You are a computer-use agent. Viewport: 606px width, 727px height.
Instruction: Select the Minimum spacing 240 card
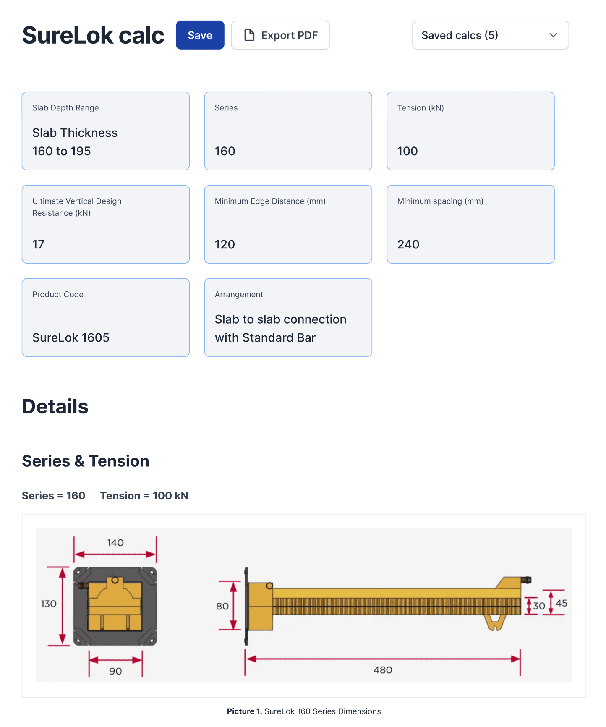coord(470,224)
